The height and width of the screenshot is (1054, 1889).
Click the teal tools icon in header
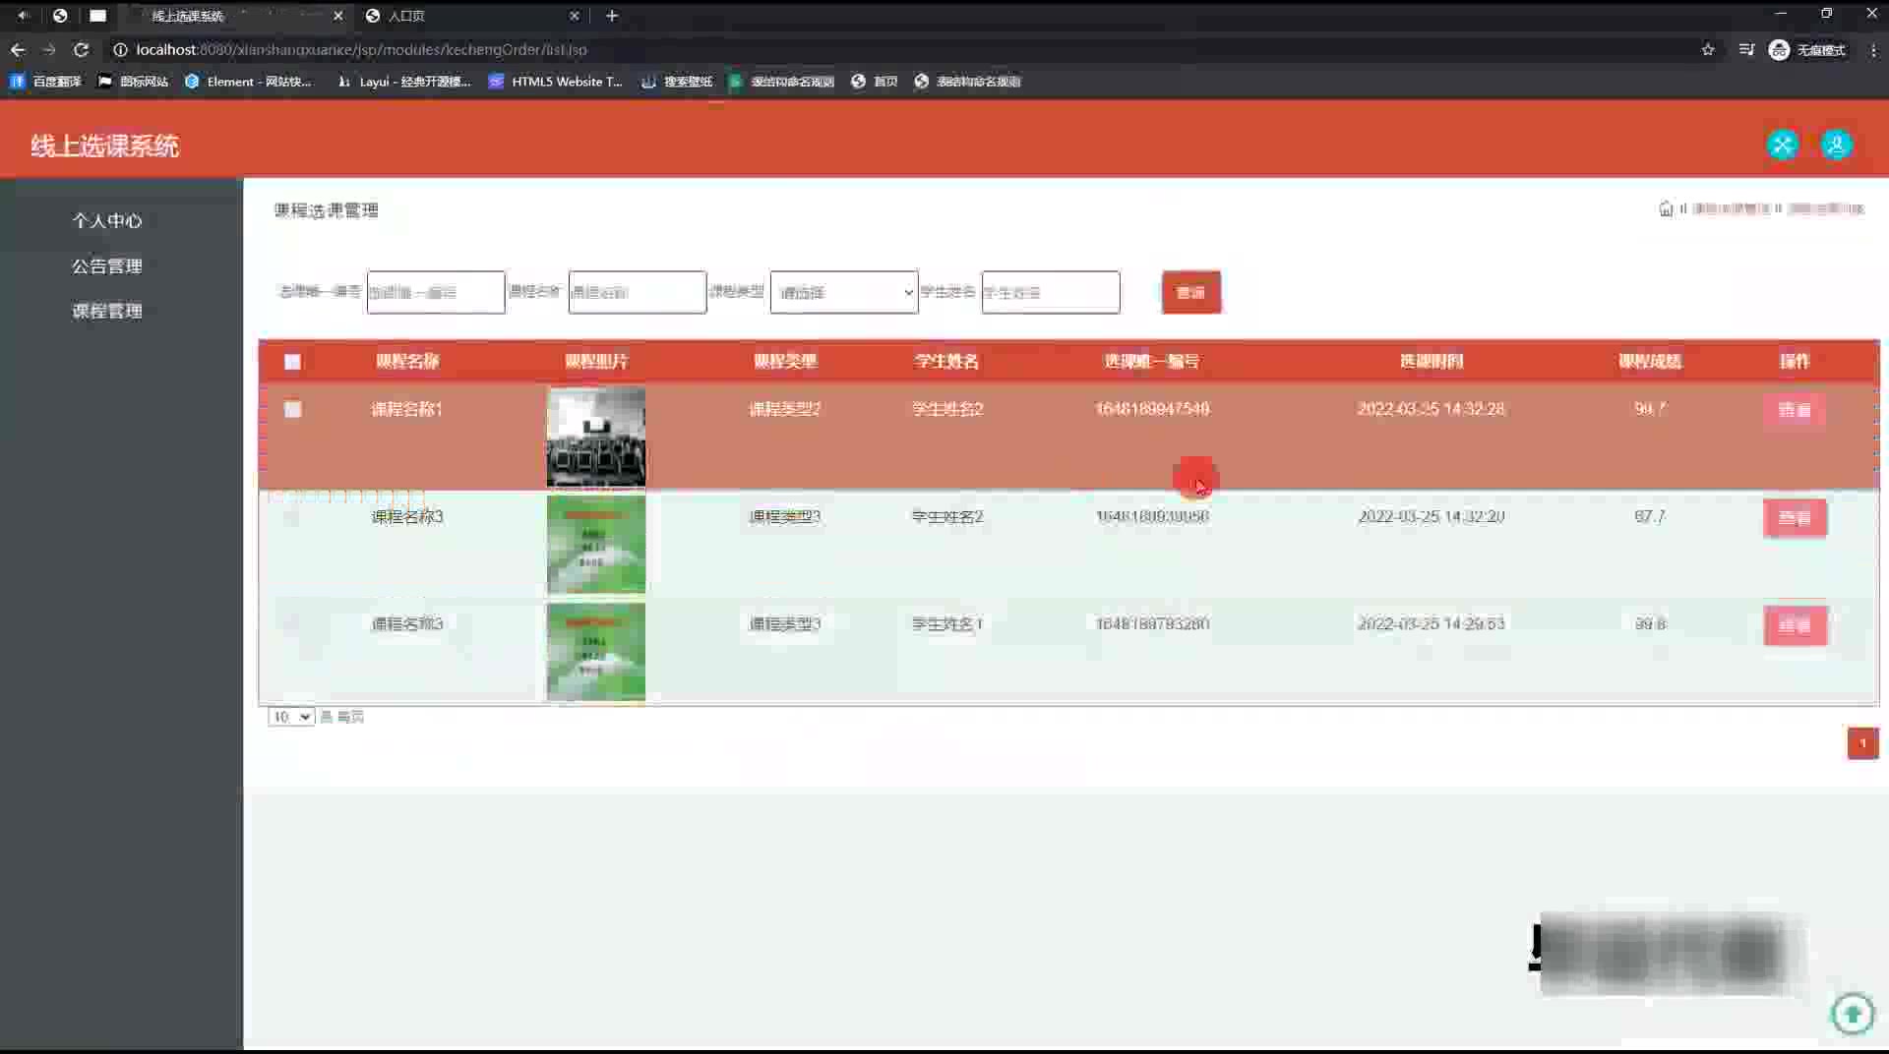click(x=1782, y=145)
